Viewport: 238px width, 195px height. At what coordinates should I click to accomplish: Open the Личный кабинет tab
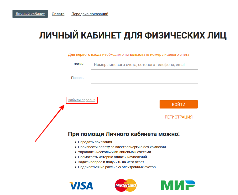pos(30,14)
